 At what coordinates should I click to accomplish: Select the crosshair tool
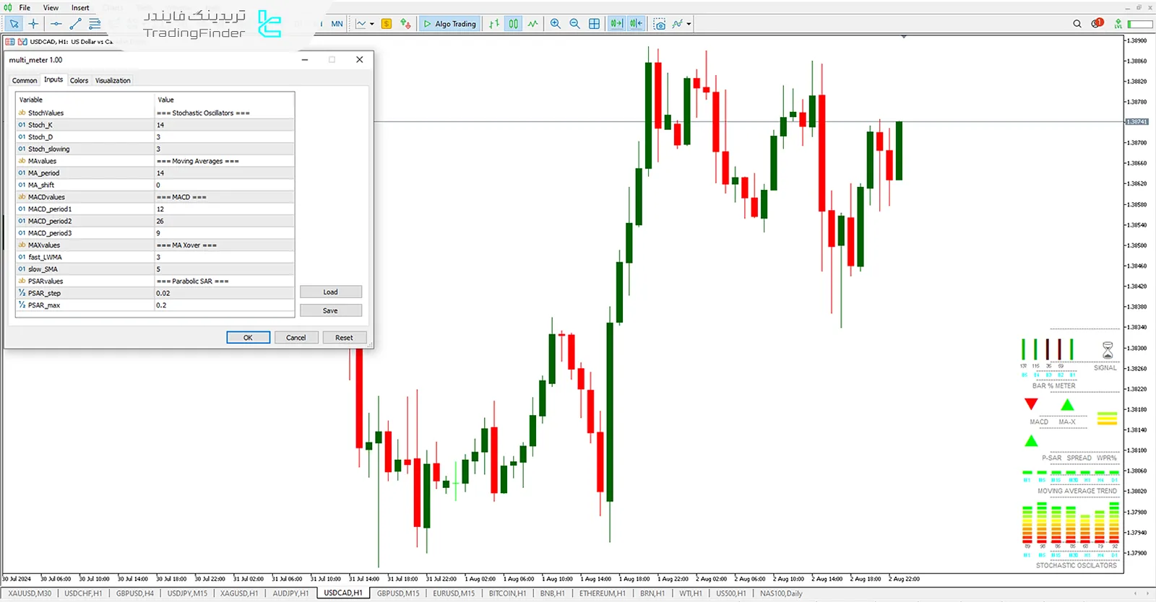pyautogui.click(x=33, y=24)
